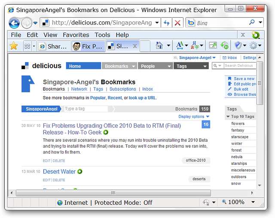Go back with the browser back arrow
The image size is (275, 218).
tap(14, 23)
